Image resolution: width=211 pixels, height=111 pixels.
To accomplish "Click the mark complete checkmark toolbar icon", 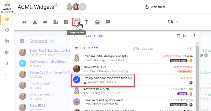I will (66, 22).
